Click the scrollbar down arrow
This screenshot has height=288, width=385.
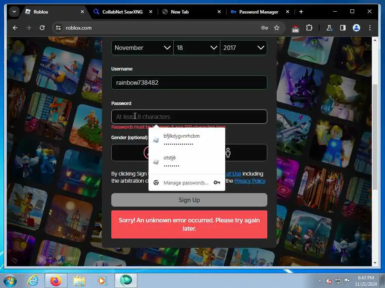tap(375, 263)
